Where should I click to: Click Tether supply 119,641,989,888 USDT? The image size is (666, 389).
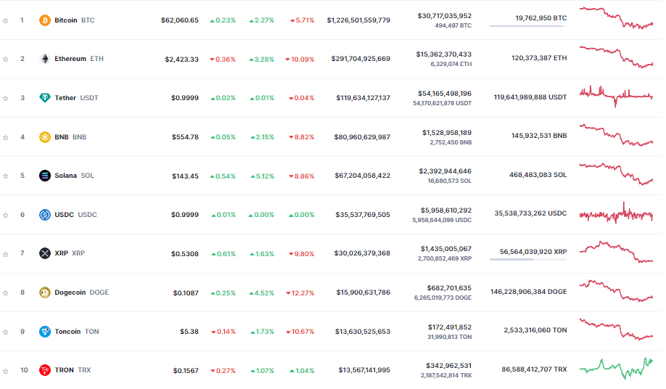(530, 97)
